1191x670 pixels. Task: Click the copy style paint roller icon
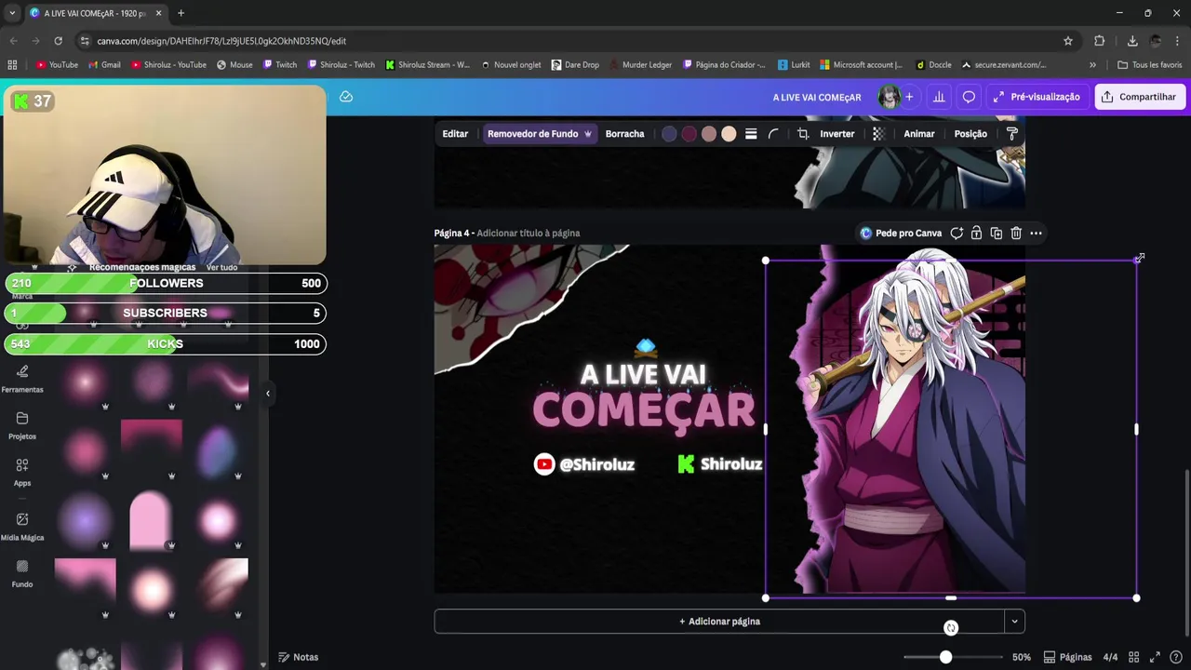(1012, 134)
